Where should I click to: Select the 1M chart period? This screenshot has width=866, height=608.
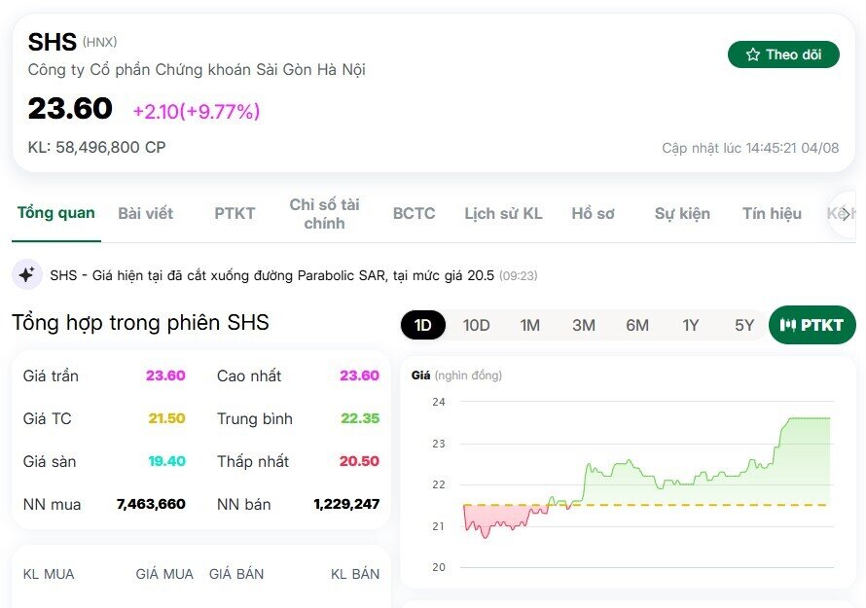click(x=529, y=325)
